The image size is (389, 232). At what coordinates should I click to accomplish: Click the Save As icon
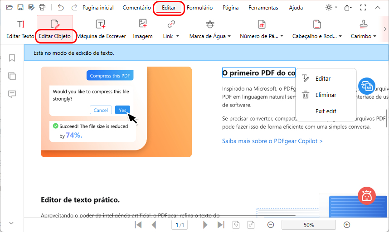(x=31, y=7)
